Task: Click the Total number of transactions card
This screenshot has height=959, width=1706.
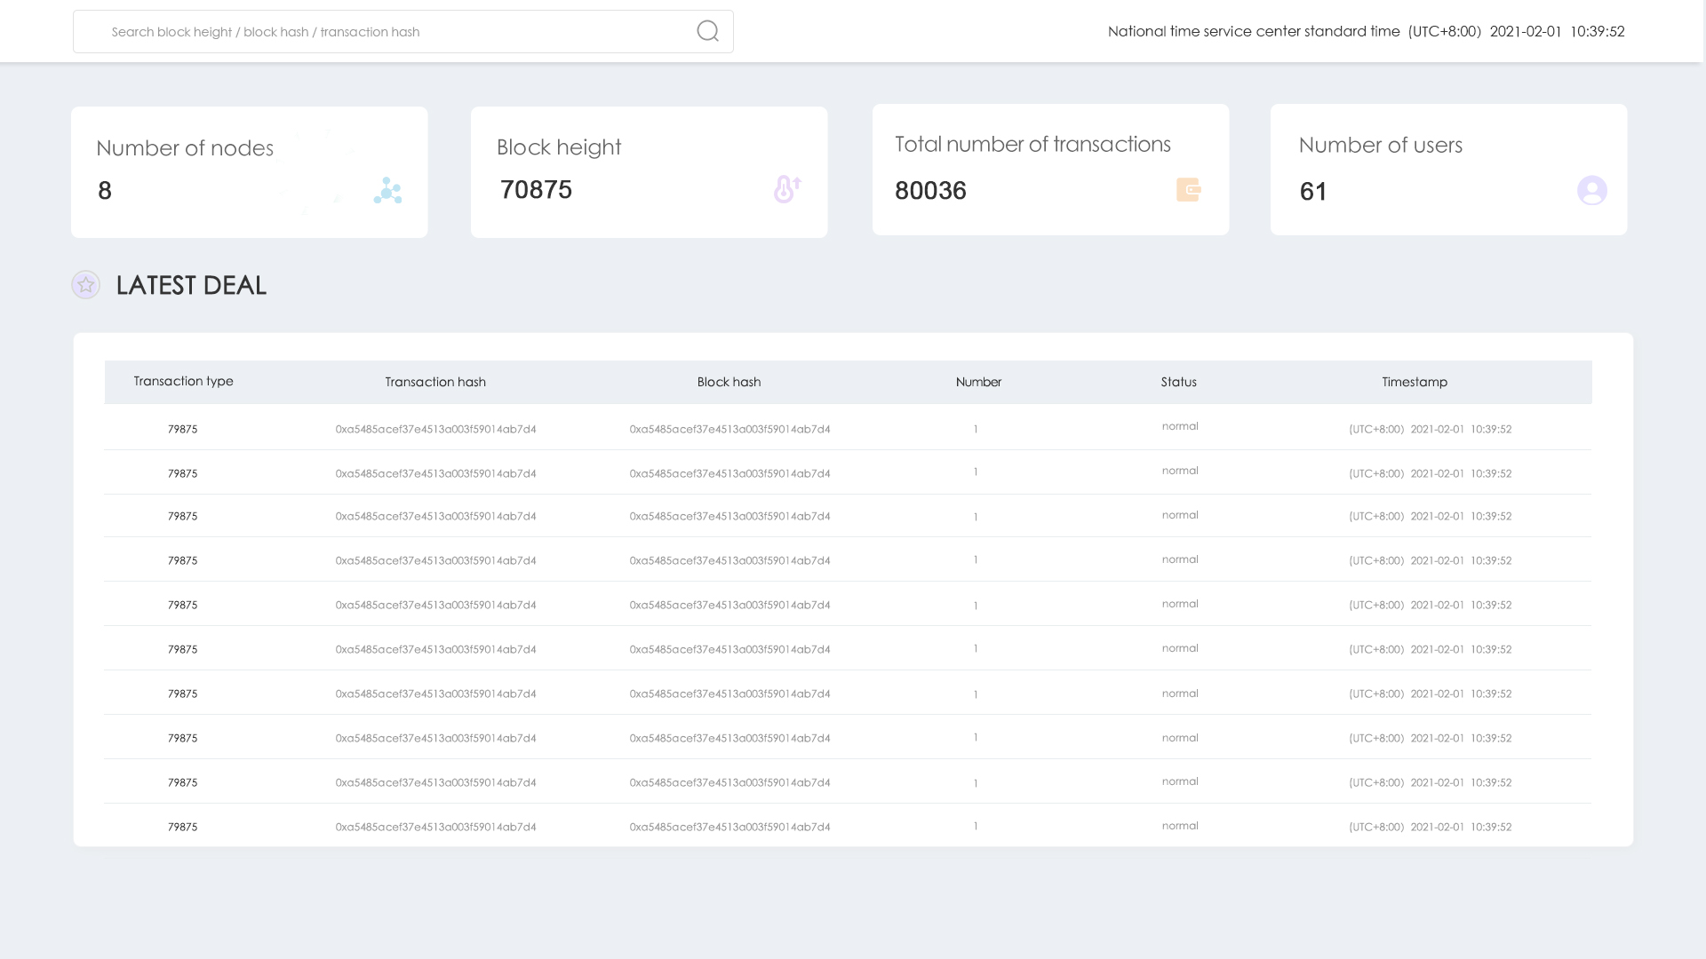Action: (x=1050, y=170)
